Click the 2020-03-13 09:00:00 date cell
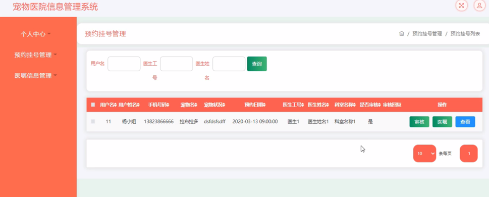489x197 pixels. [255, 121]
